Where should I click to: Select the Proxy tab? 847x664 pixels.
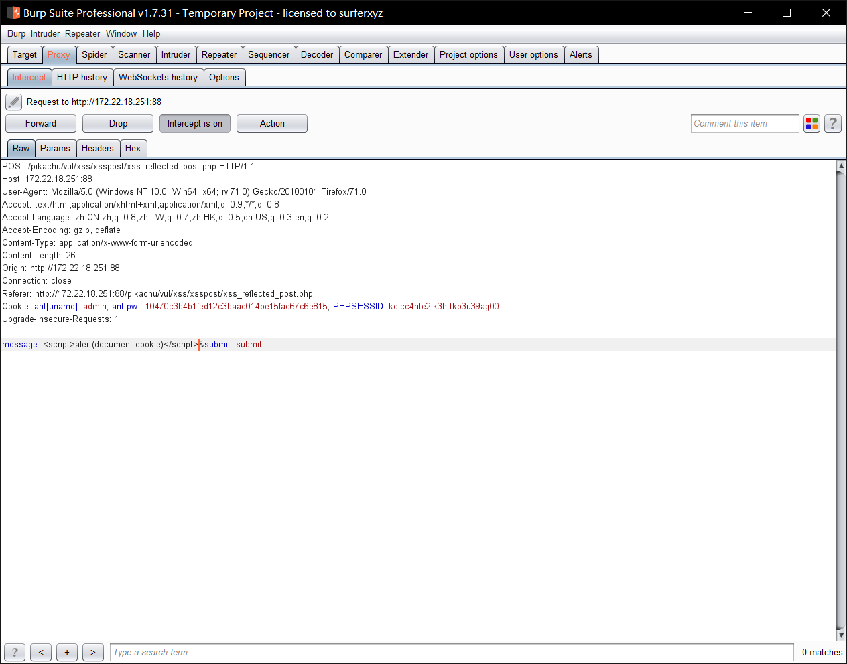click(x=59, y=54)
